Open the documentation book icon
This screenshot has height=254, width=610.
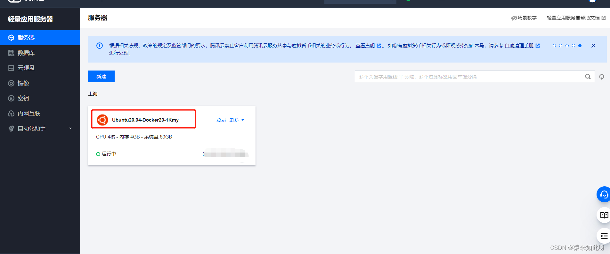click(604, 215)
